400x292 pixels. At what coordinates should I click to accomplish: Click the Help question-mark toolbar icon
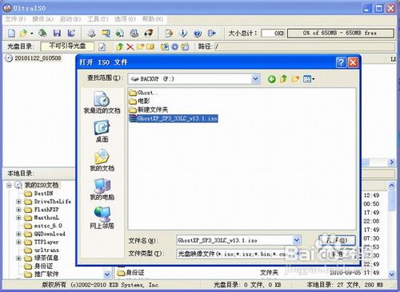tap(198, 34)
